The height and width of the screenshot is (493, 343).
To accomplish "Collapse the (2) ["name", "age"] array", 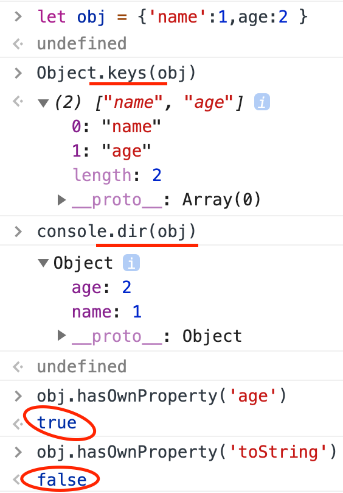I will [x=43, y=103].
